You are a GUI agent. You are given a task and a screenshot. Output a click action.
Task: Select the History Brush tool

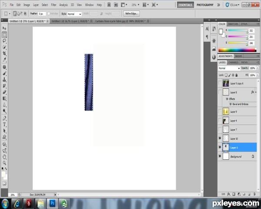coord(4,86)
